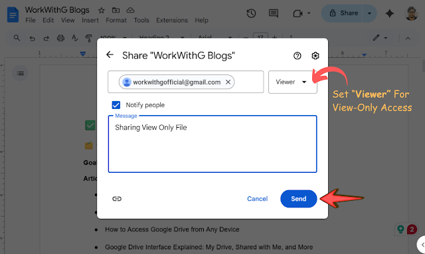Open sharing settings gear icon
This screenshot has height=254, width=425.
click(x=315, y=56)
